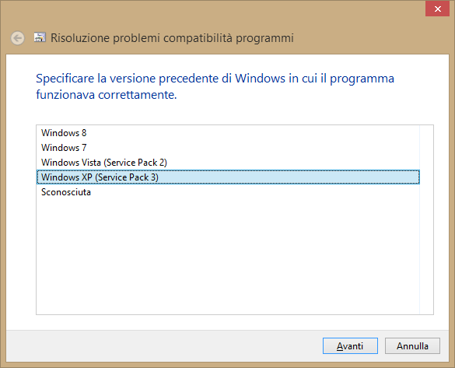Close the troubleshooter with the red X
The height and width of the screenshot is (368, 455).
tap(437, 9)
